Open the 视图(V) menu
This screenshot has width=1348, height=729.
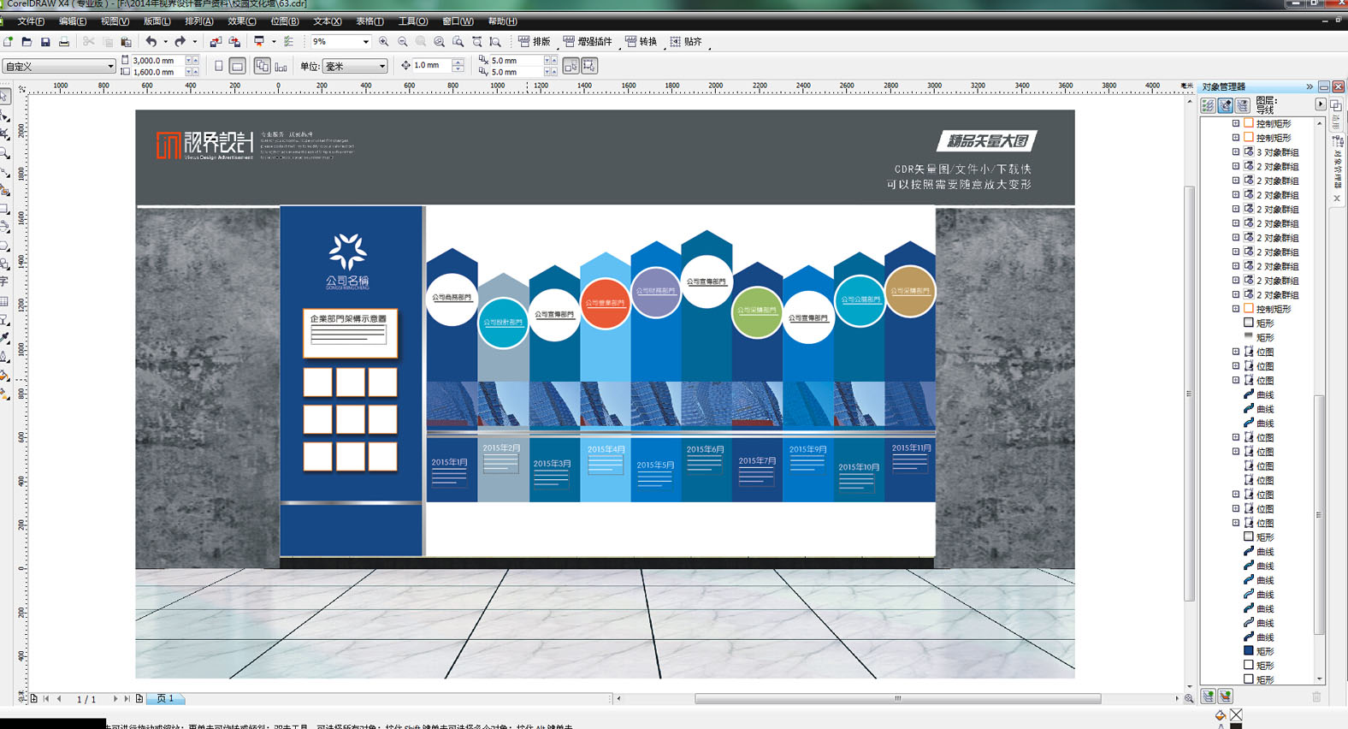[x=115, y=21]
